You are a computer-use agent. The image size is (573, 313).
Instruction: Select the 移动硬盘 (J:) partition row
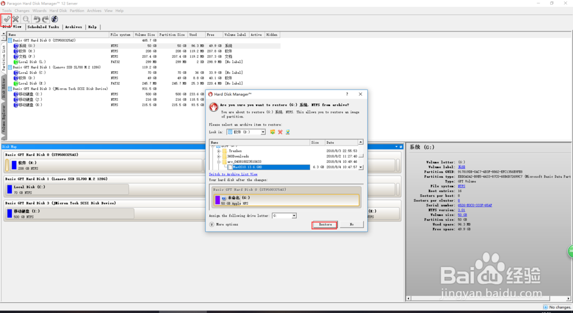pyautogui.click(x=144, y=99)
